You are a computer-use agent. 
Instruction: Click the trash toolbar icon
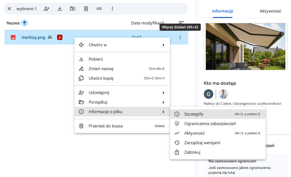coord(86,9)
